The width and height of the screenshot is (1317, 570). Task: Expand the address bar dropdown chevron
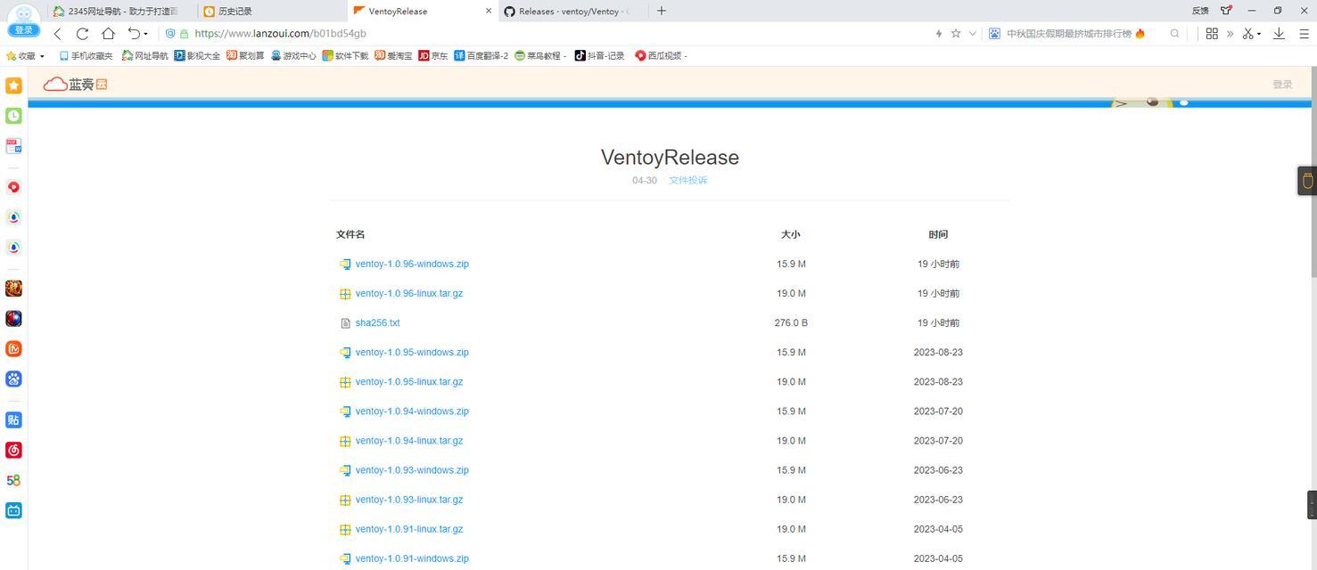[972, 34]
